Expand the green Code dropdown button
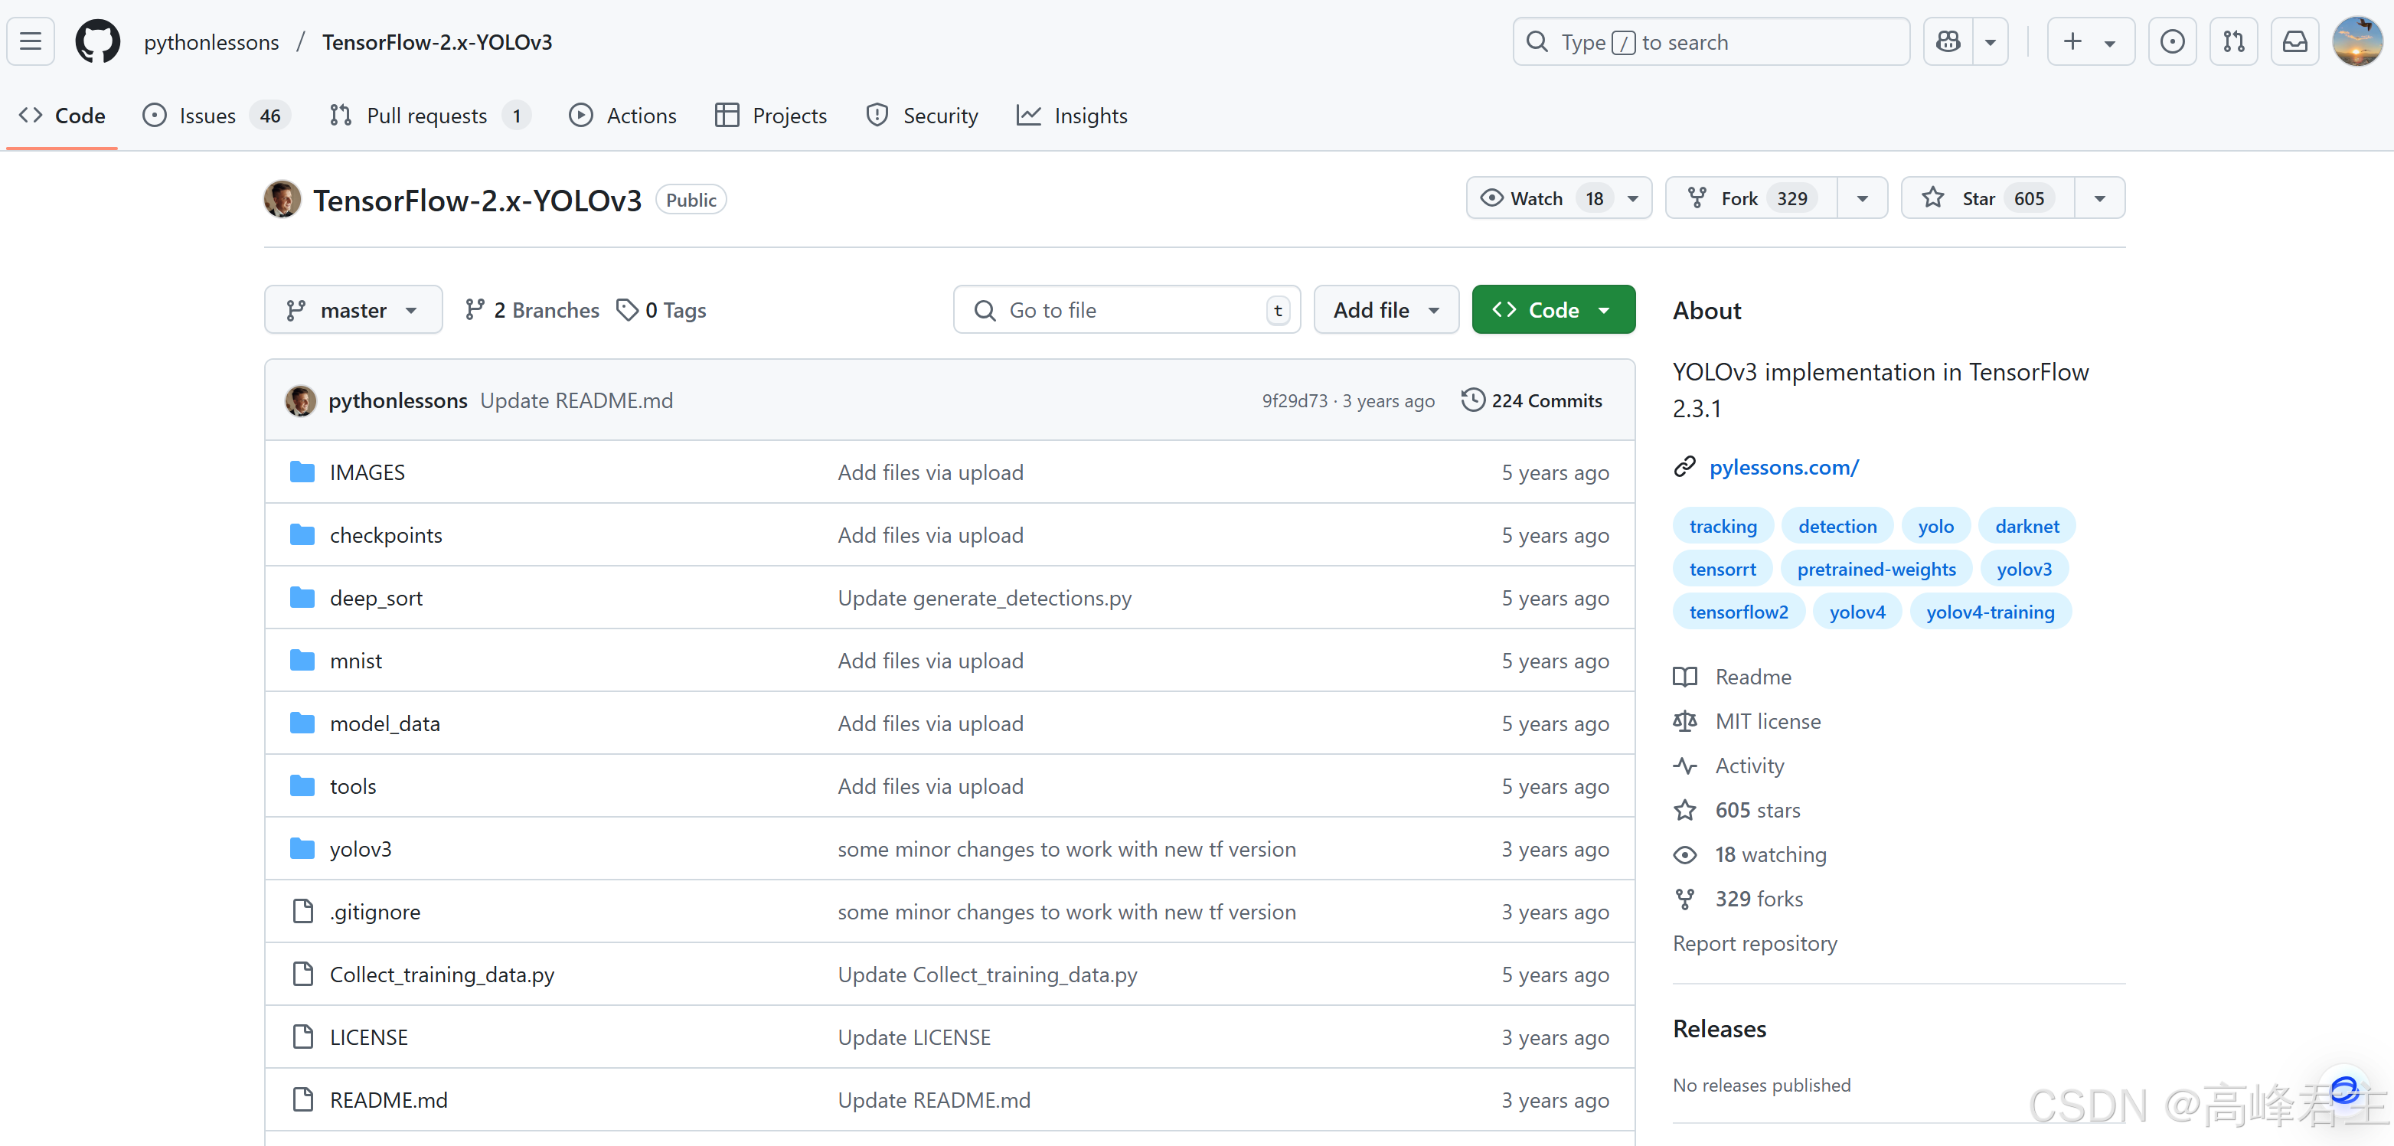Viewport: 2394px width, 1146px height. point(1552,309)
